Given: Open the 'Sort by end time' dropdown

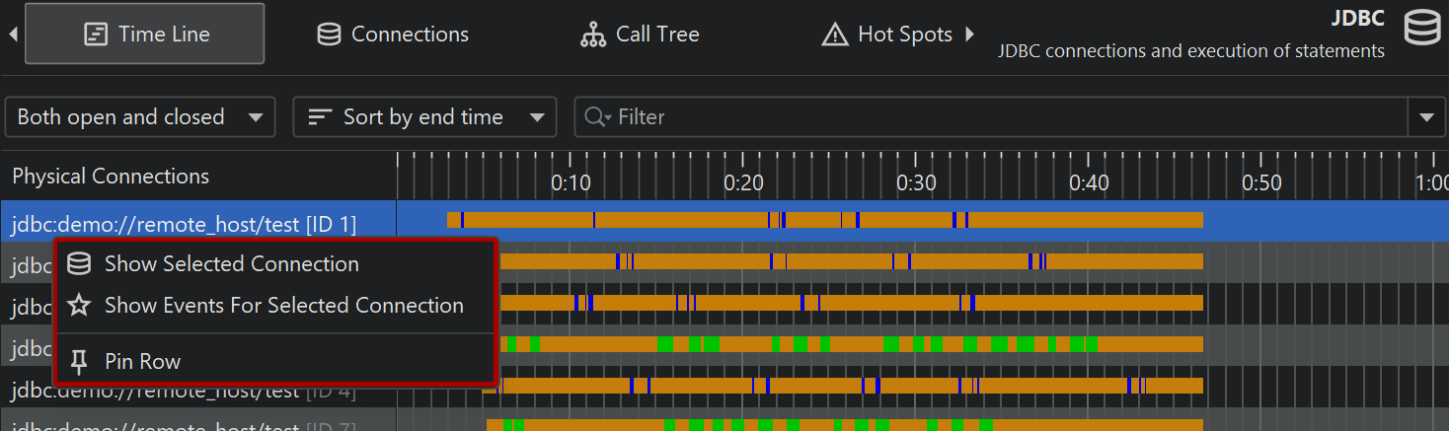Looking at the screenshot, I should pyautogui.click(x=424, y=117).
